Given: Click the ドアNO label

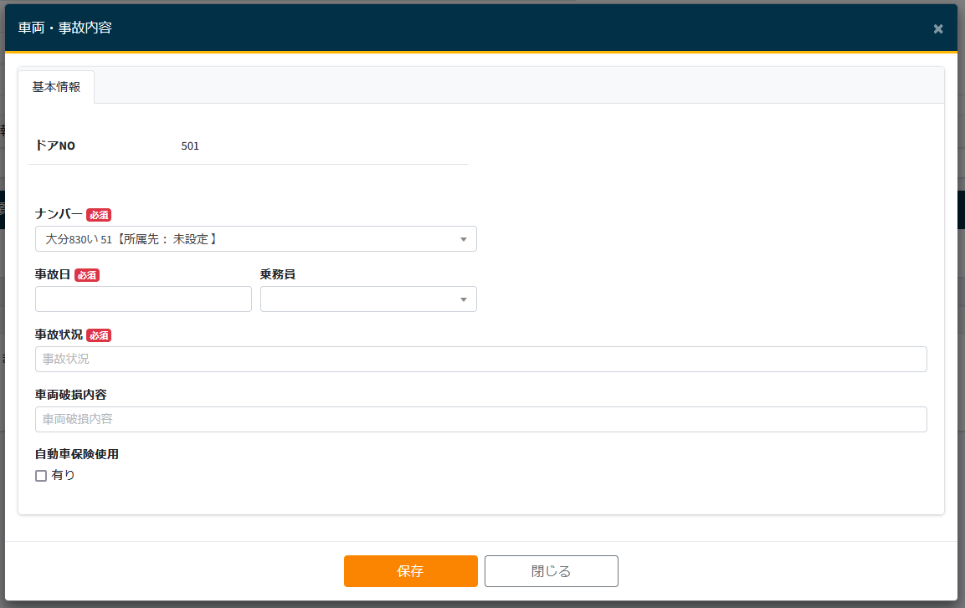Looking at the screenshot, I should [55, 146].
